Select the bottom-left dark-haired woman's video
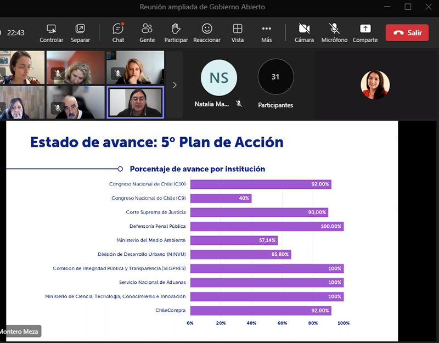Viewport: 439px width, 343px height. click(x=22, y=102)
